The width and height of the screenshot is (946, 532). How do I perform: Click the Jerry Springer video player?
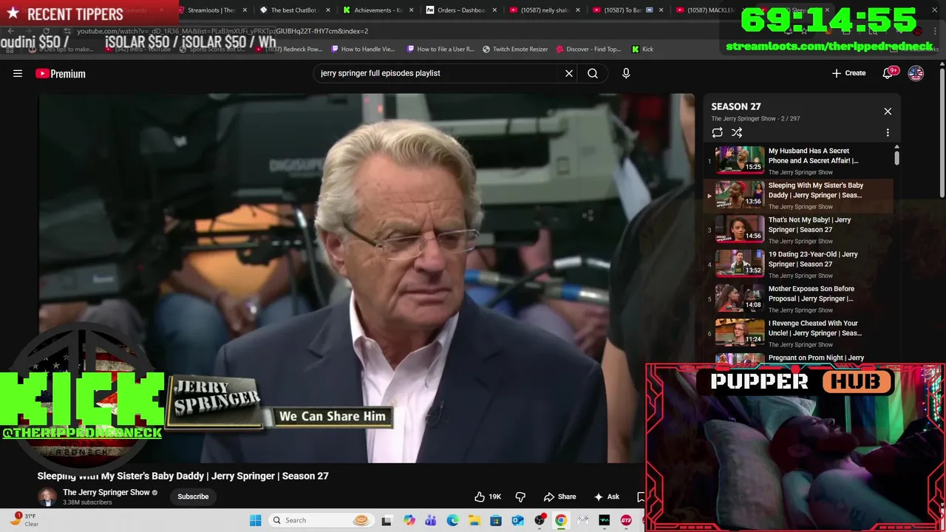[x=367, y=279]
